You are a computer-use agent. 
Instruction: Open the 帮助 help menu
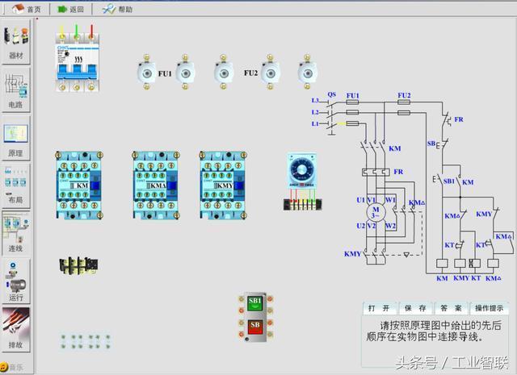click(117, 9)
